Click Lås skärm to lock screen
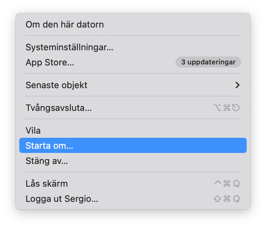The height and width of the screenshot is (228, 266). click(133, 184)
